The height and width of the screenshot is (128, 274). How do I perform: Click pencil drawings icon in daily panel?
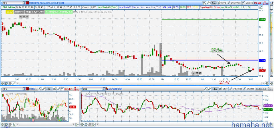[x=59, y=89]
